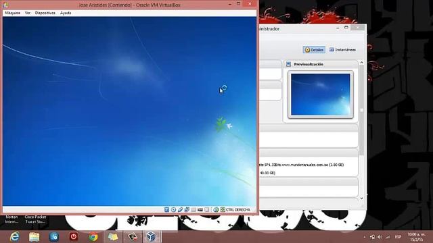Click the manager details vertical scrollbar
Screen dimensions: 433x243
point(361,110)
